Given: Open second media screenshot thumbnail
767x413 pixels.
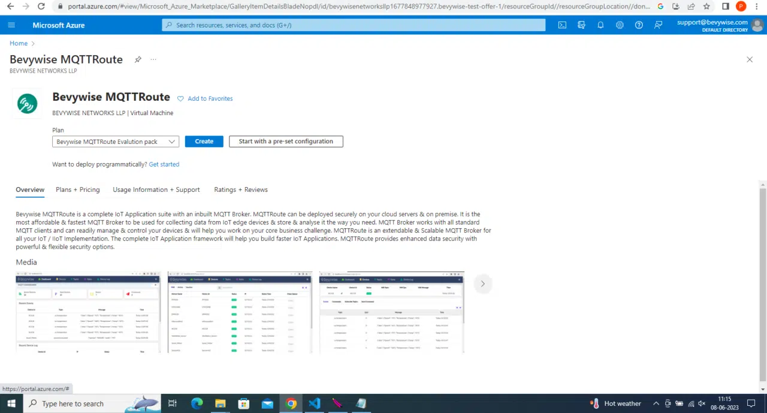Looking at the screenshot, I should [240, 312].
